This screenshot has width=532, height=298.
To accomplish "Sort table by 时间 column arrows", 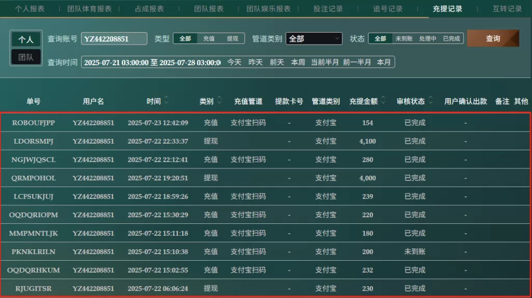I will [x=166, y=100].
